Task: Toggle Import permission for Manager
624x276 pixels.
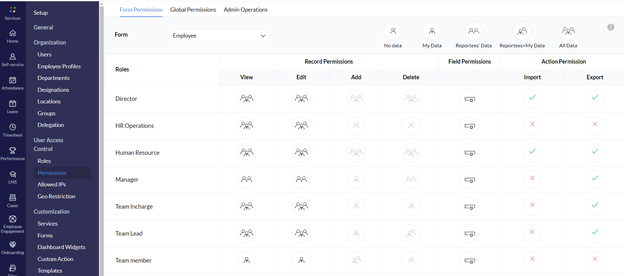Action: point(532,179)
